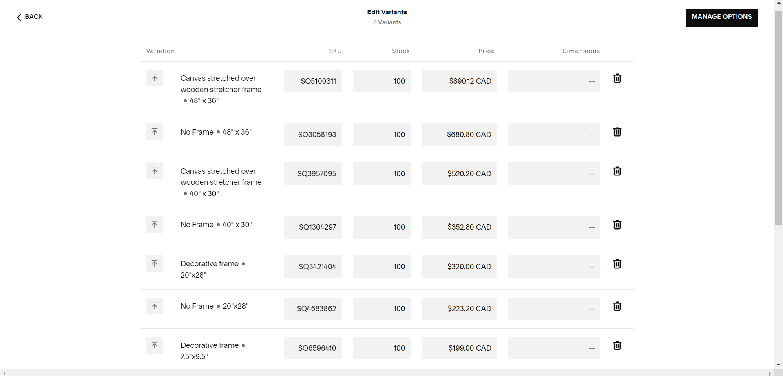
Task: Edit the $223.20 CAD price field
Action: [x=459, y=309]
